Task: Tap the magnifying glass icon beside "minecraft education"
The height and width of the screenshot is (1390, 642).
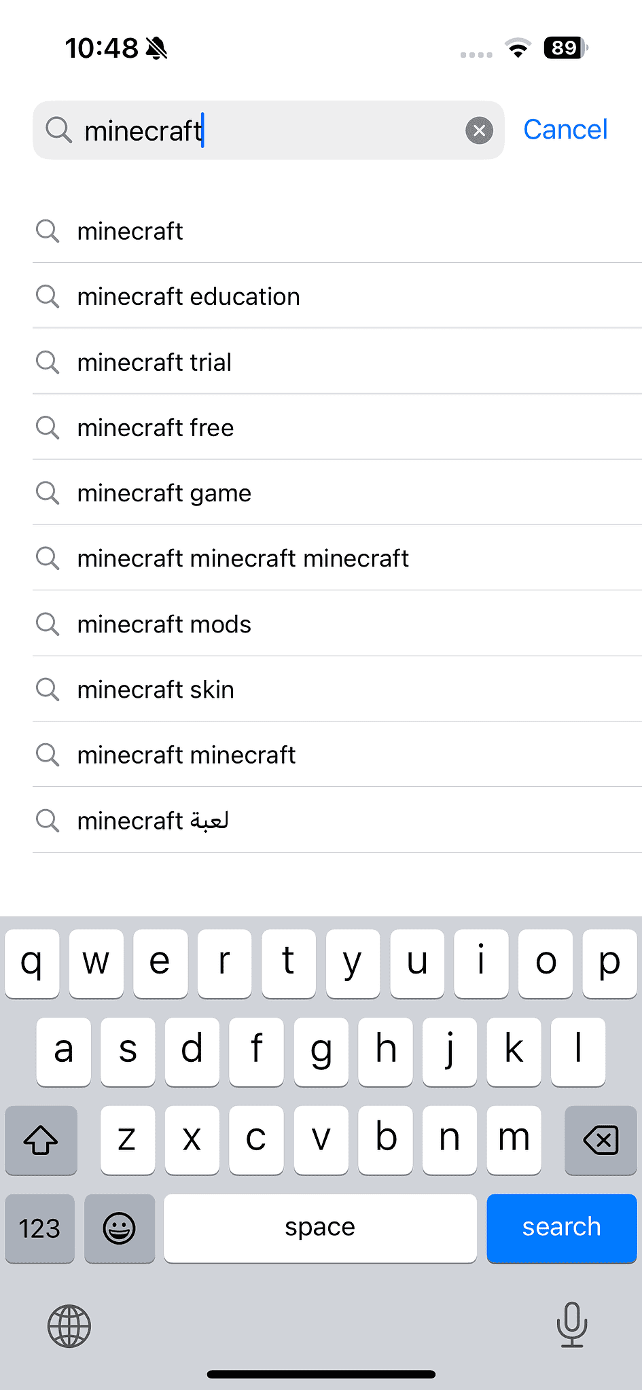Action: coord(48,296)
